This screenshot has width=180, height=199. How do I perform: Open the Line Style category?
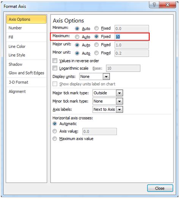pos(26,55)
